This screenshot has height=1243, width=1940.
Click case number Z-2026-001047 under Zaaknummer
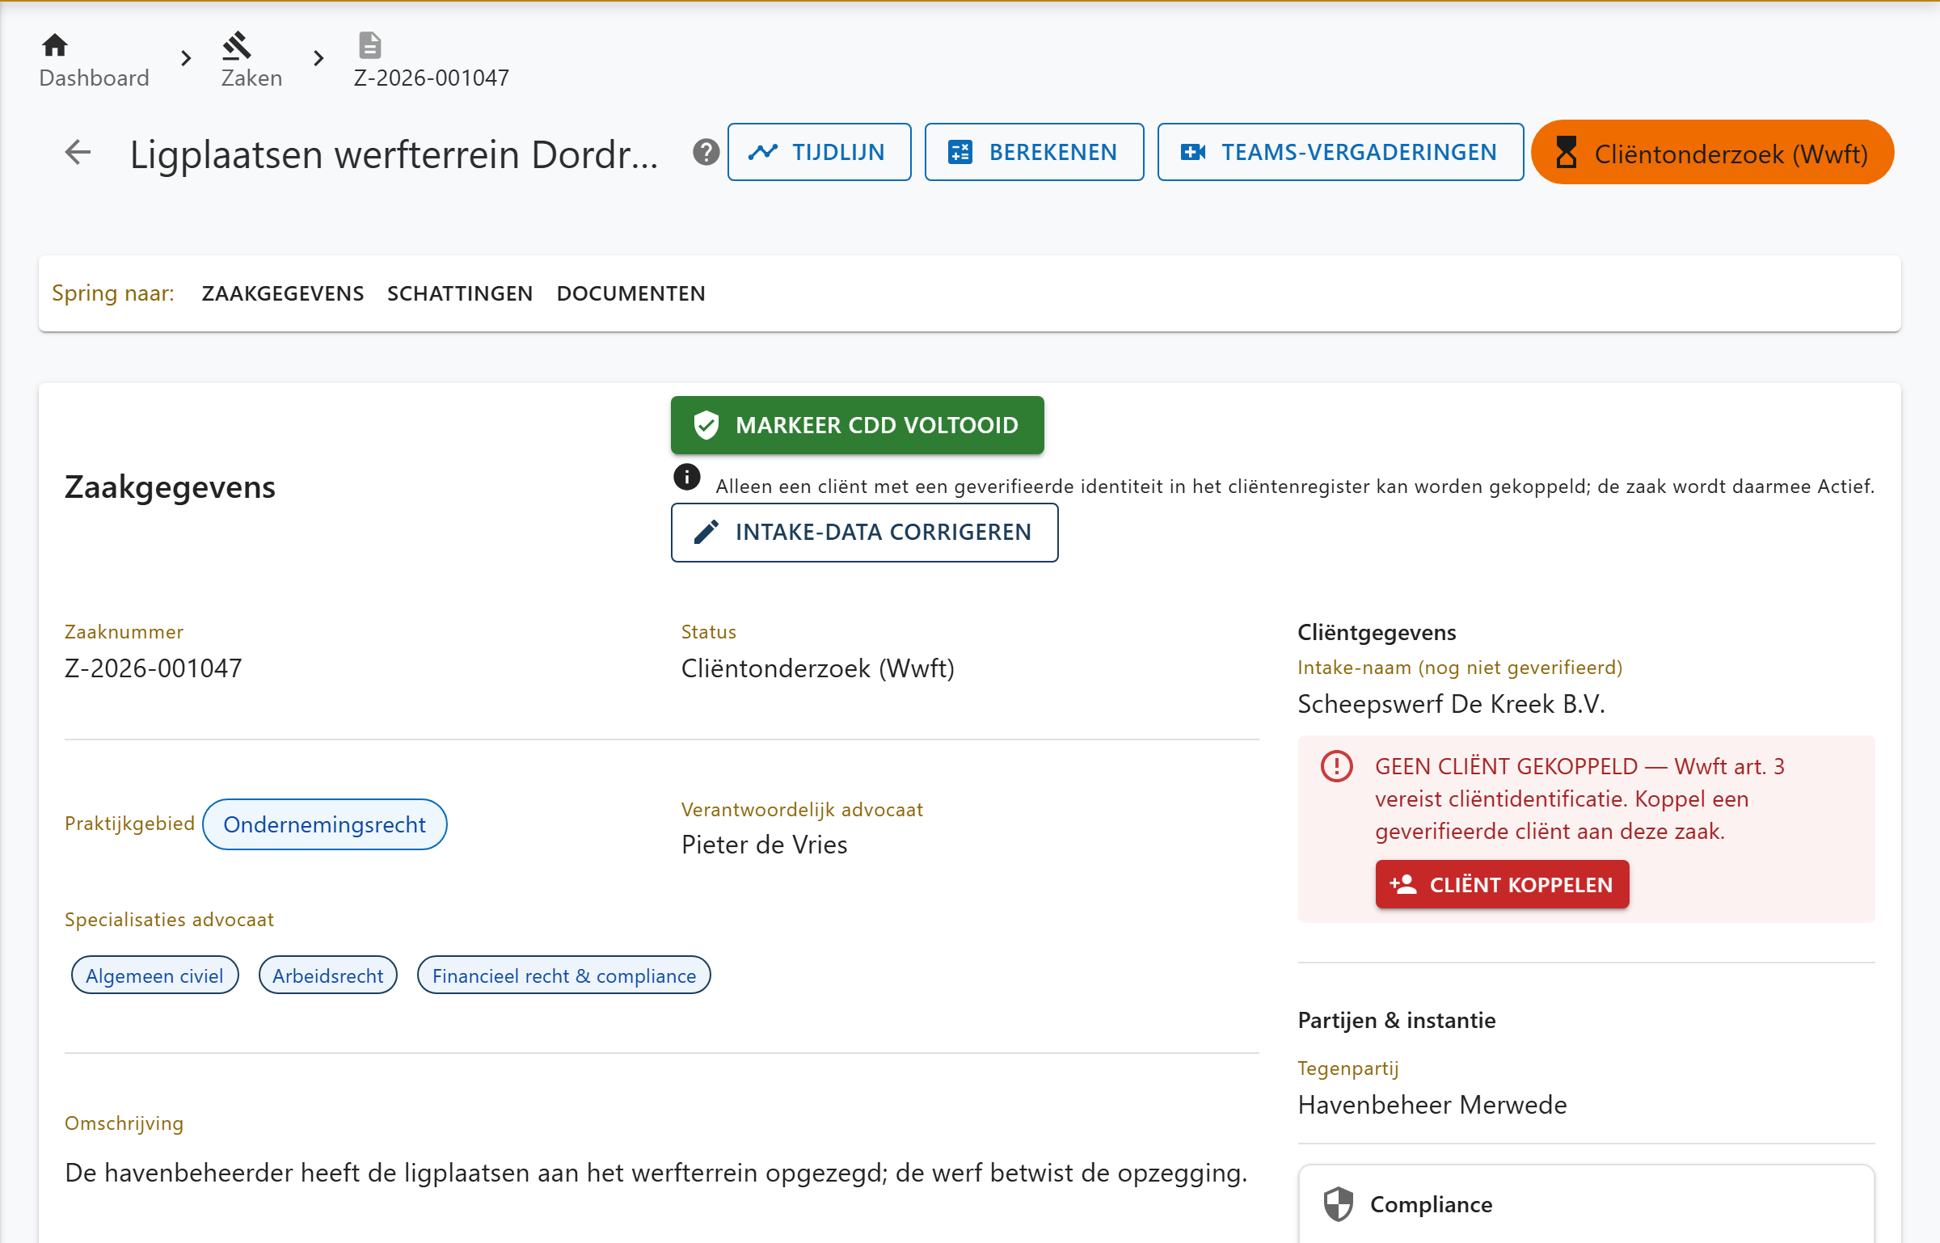click(x=153, y=668)
